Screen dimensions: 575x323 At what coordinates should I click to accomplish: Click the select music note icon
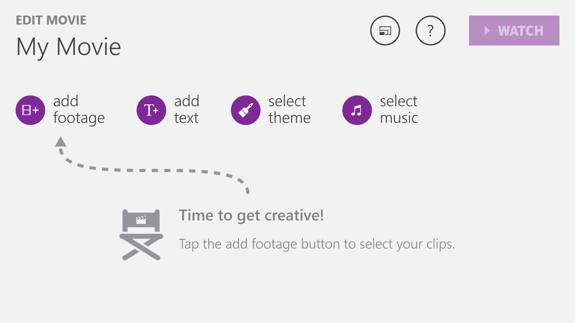pyautogui.click(x=357, y=110)
